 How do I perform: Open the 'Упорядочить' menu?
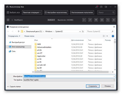(14, 36)
